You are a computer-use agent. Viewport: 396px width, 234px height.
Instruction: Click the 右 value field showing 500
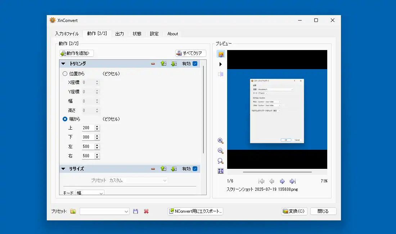pos(88,156)
